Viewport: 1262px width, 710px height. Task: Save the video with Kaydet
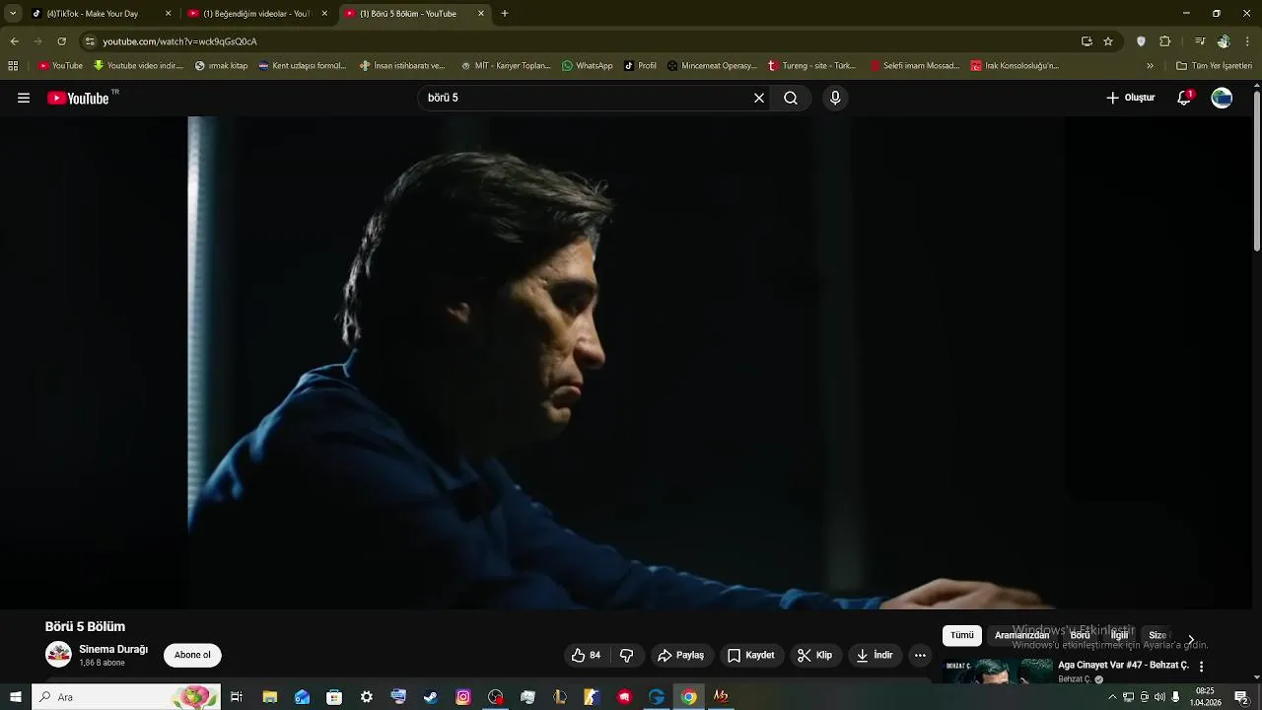(x=751, y=655)
